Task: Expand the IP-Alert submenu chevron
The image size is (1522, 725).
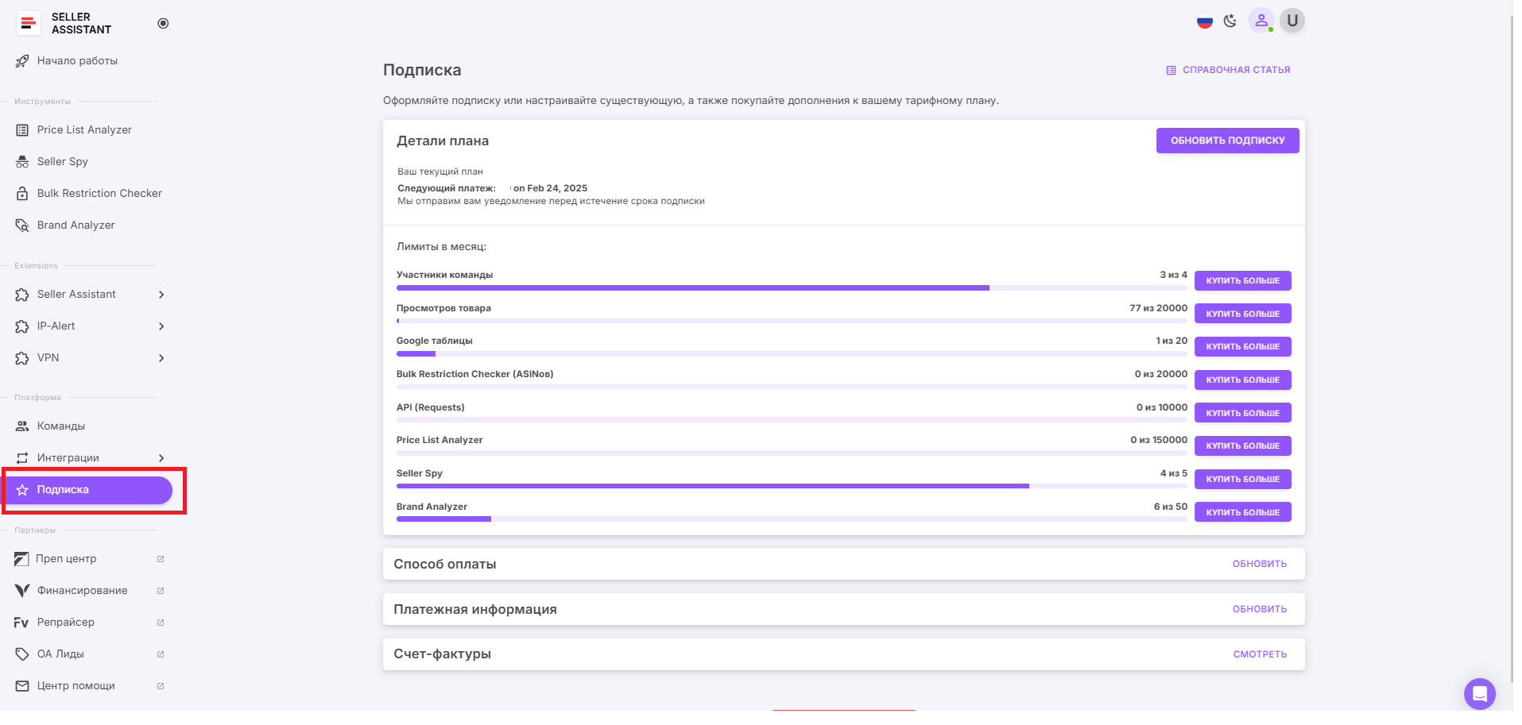Action: (x=161, y=326)
